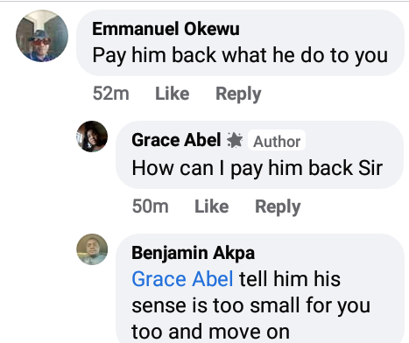
Task: Select the "Pay him back" comment text
Action: (x=240, y=55)
